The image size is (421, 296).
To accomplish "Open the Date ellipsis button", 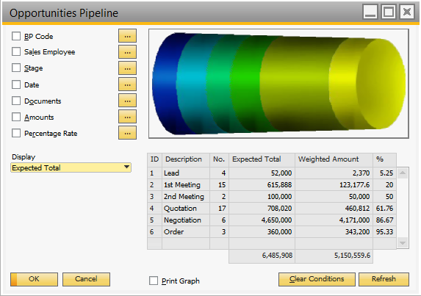I will pyautogui.click(x=127, y=84).
